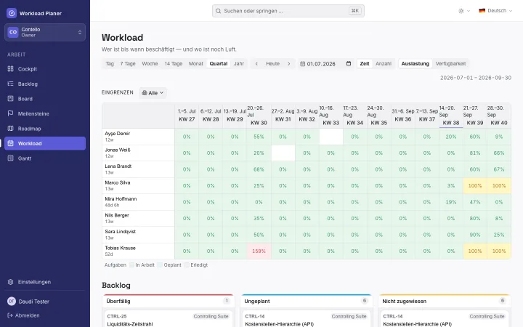This screenshot has width=523, height=327.
Task: Click the KW 38 column header
Action: tap(451, 116)
